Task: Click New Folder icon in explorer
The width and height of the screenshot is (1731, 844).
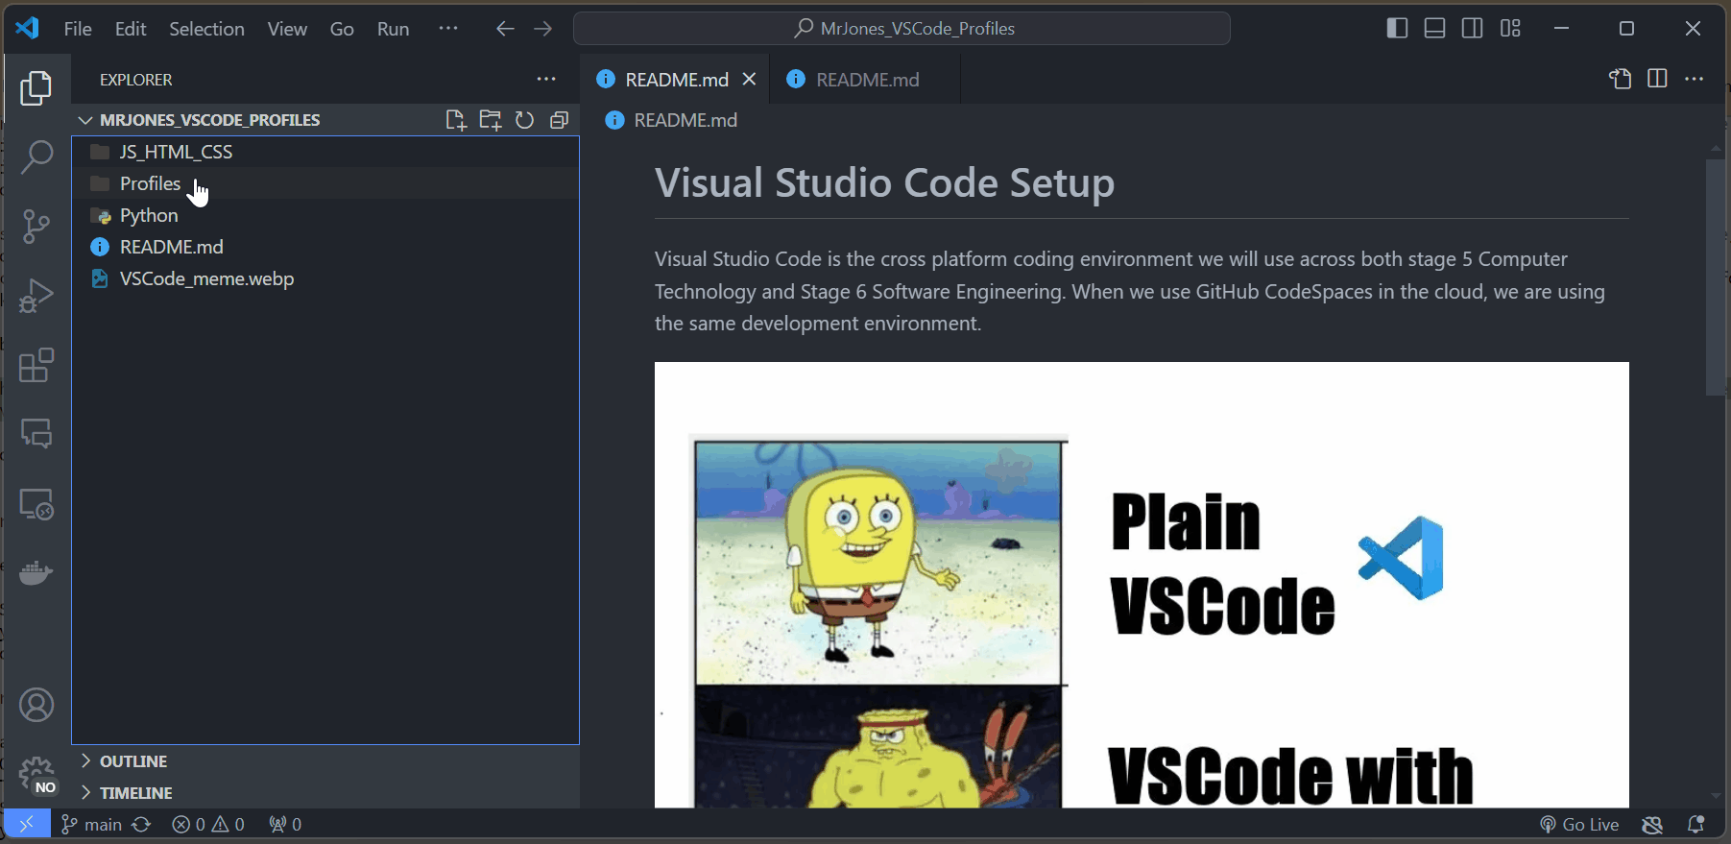Action: click(x=490, y=120)
